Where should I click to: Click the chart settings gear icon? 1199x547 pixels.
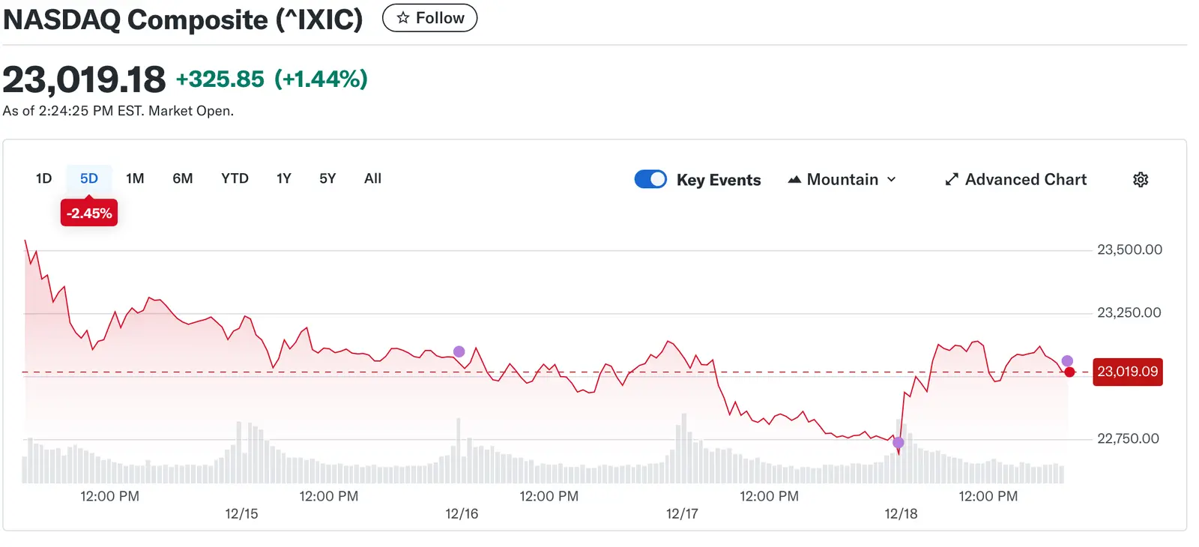tap(1141, 180)
